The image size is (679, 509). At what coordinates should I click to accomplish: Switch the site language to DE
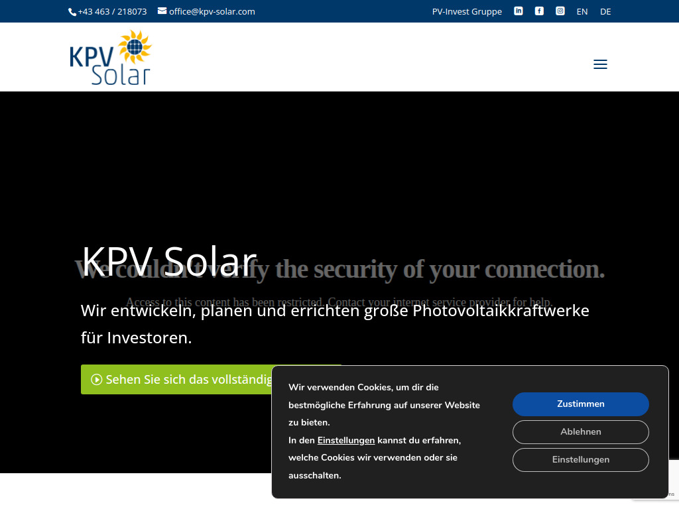605,11
